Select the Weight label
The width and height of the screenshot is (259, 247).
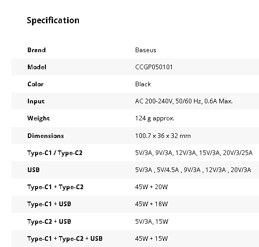[39, 118]
